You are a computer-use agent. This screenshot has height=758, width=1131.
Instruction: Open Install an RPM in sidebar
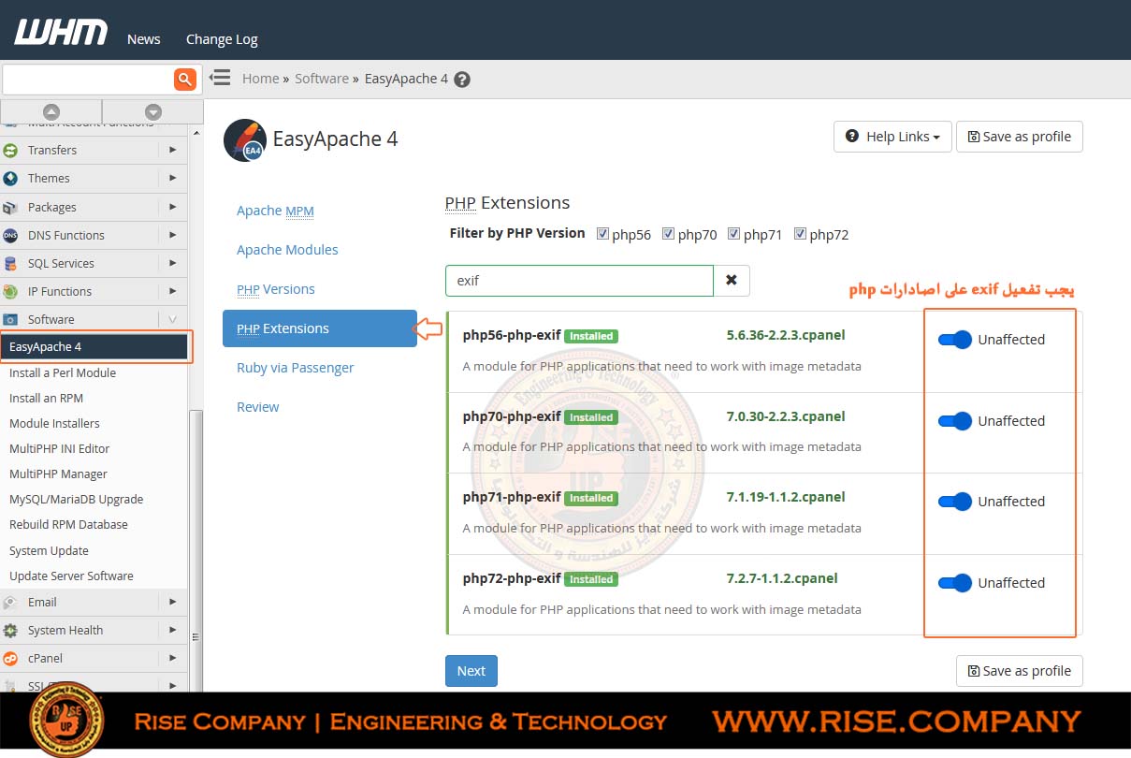(46, 398)
